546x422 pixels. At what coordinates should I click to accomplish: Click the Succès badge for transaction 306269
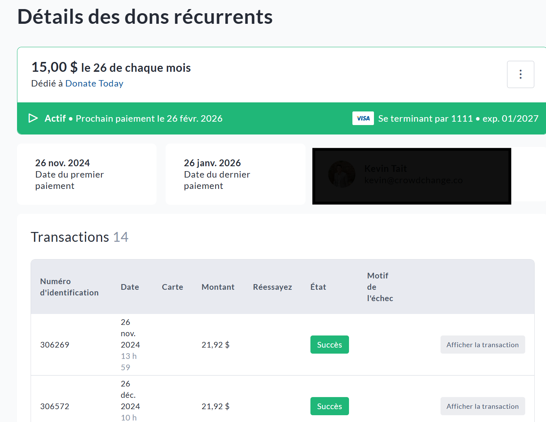click(329, 345)
